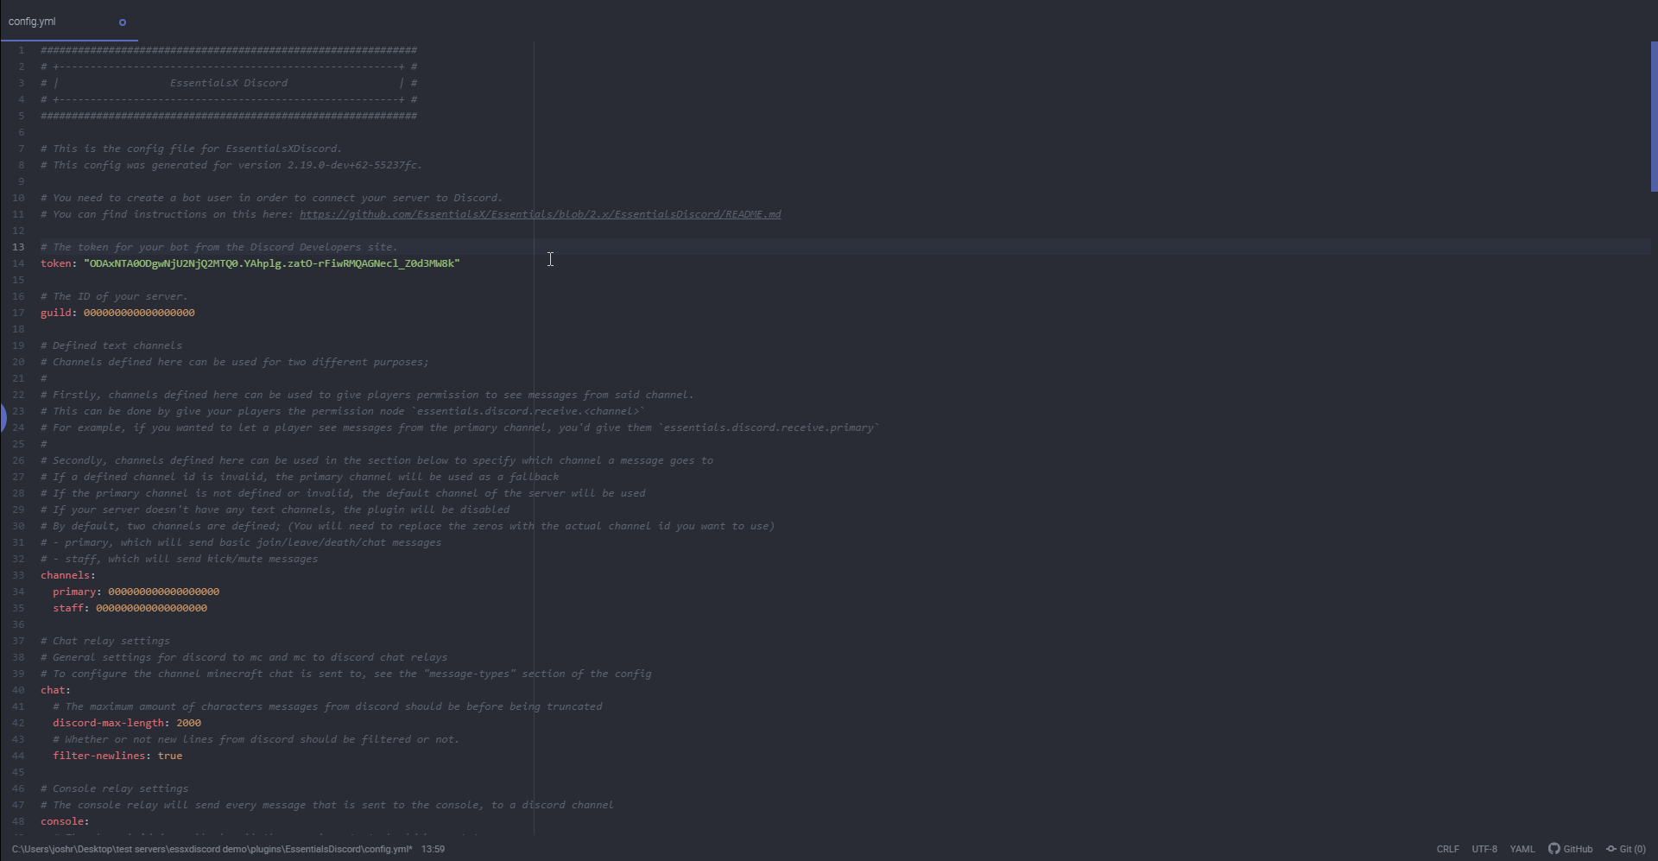Click line number 14 in the gutter
This screenshot has height=861, width=1658.
[x=18, y=263]
